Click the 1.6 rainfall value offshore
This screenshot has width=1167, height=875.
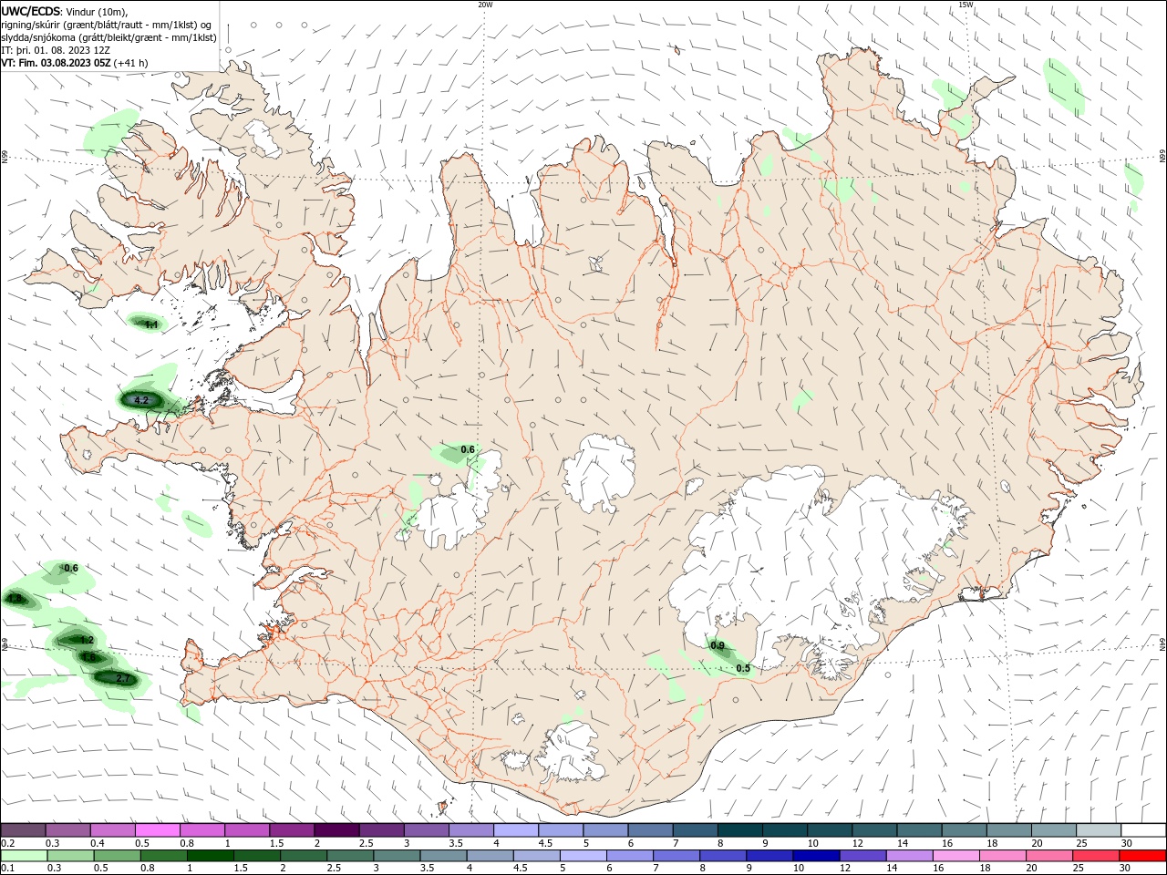point(89,657)
